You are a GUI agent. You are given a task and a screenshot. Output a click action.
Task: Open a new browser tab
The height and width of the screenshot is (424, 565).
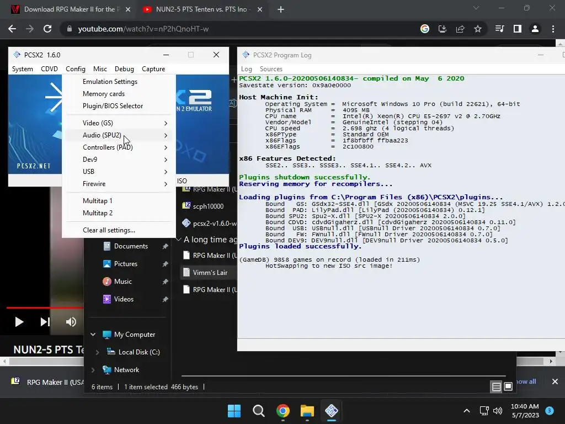tap(281, 9)
